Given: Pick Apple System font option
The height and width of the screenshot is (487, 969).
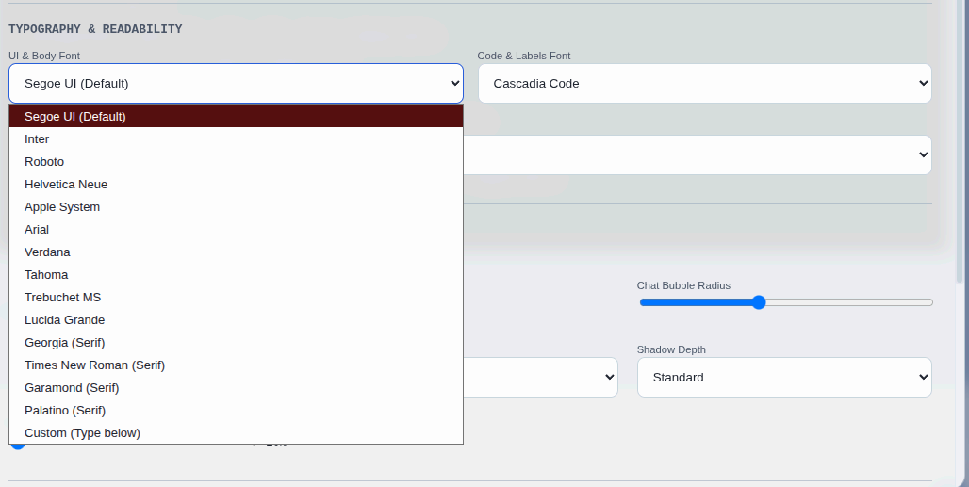Looking at the screenshot, I should [x=236, y=207].
